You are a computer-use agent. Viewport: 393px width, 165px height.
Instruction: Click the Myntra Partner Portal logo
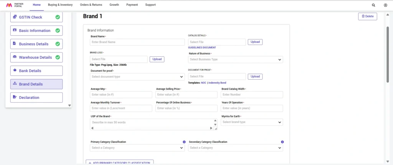[x=15, y=5]
